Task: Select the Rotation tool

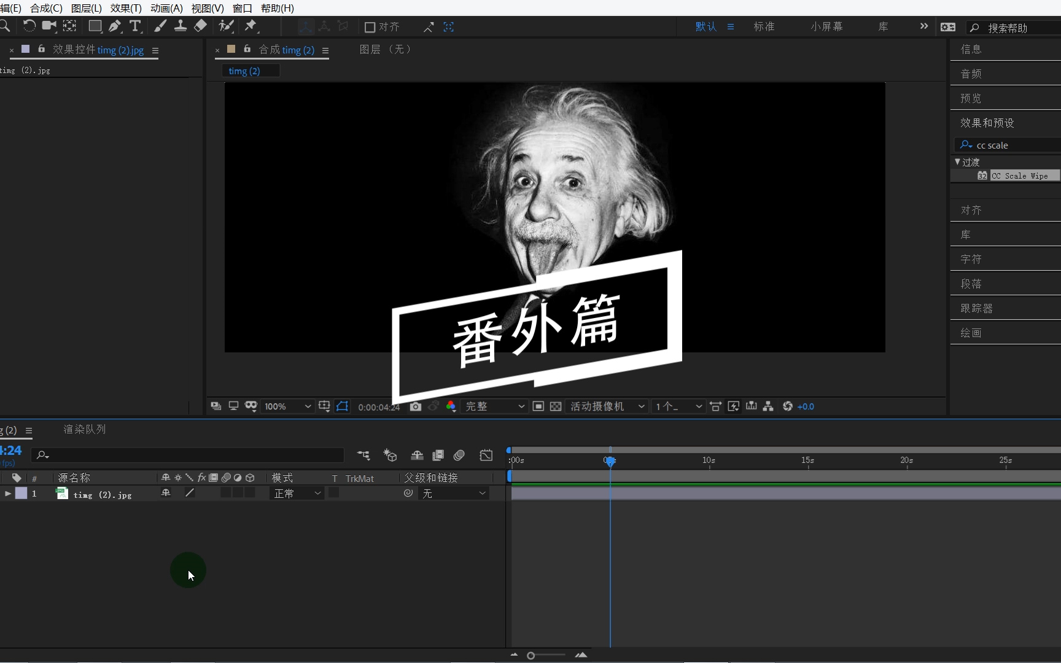Action: [x=29, y=26]
